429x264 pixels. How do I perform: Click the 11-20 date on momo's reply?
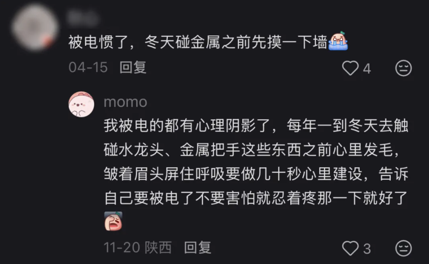[x=122, y=248]
